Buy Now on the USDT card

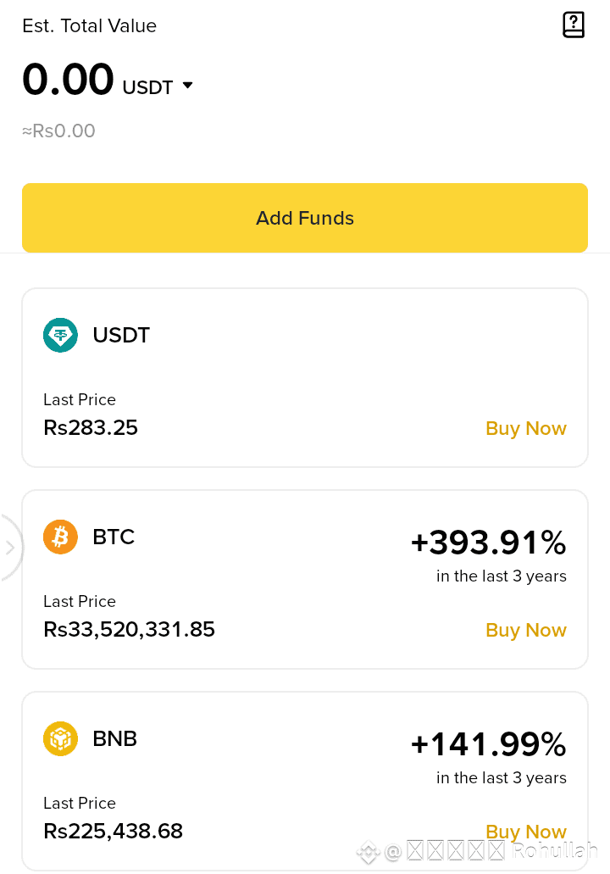click(x=526, y=428)
